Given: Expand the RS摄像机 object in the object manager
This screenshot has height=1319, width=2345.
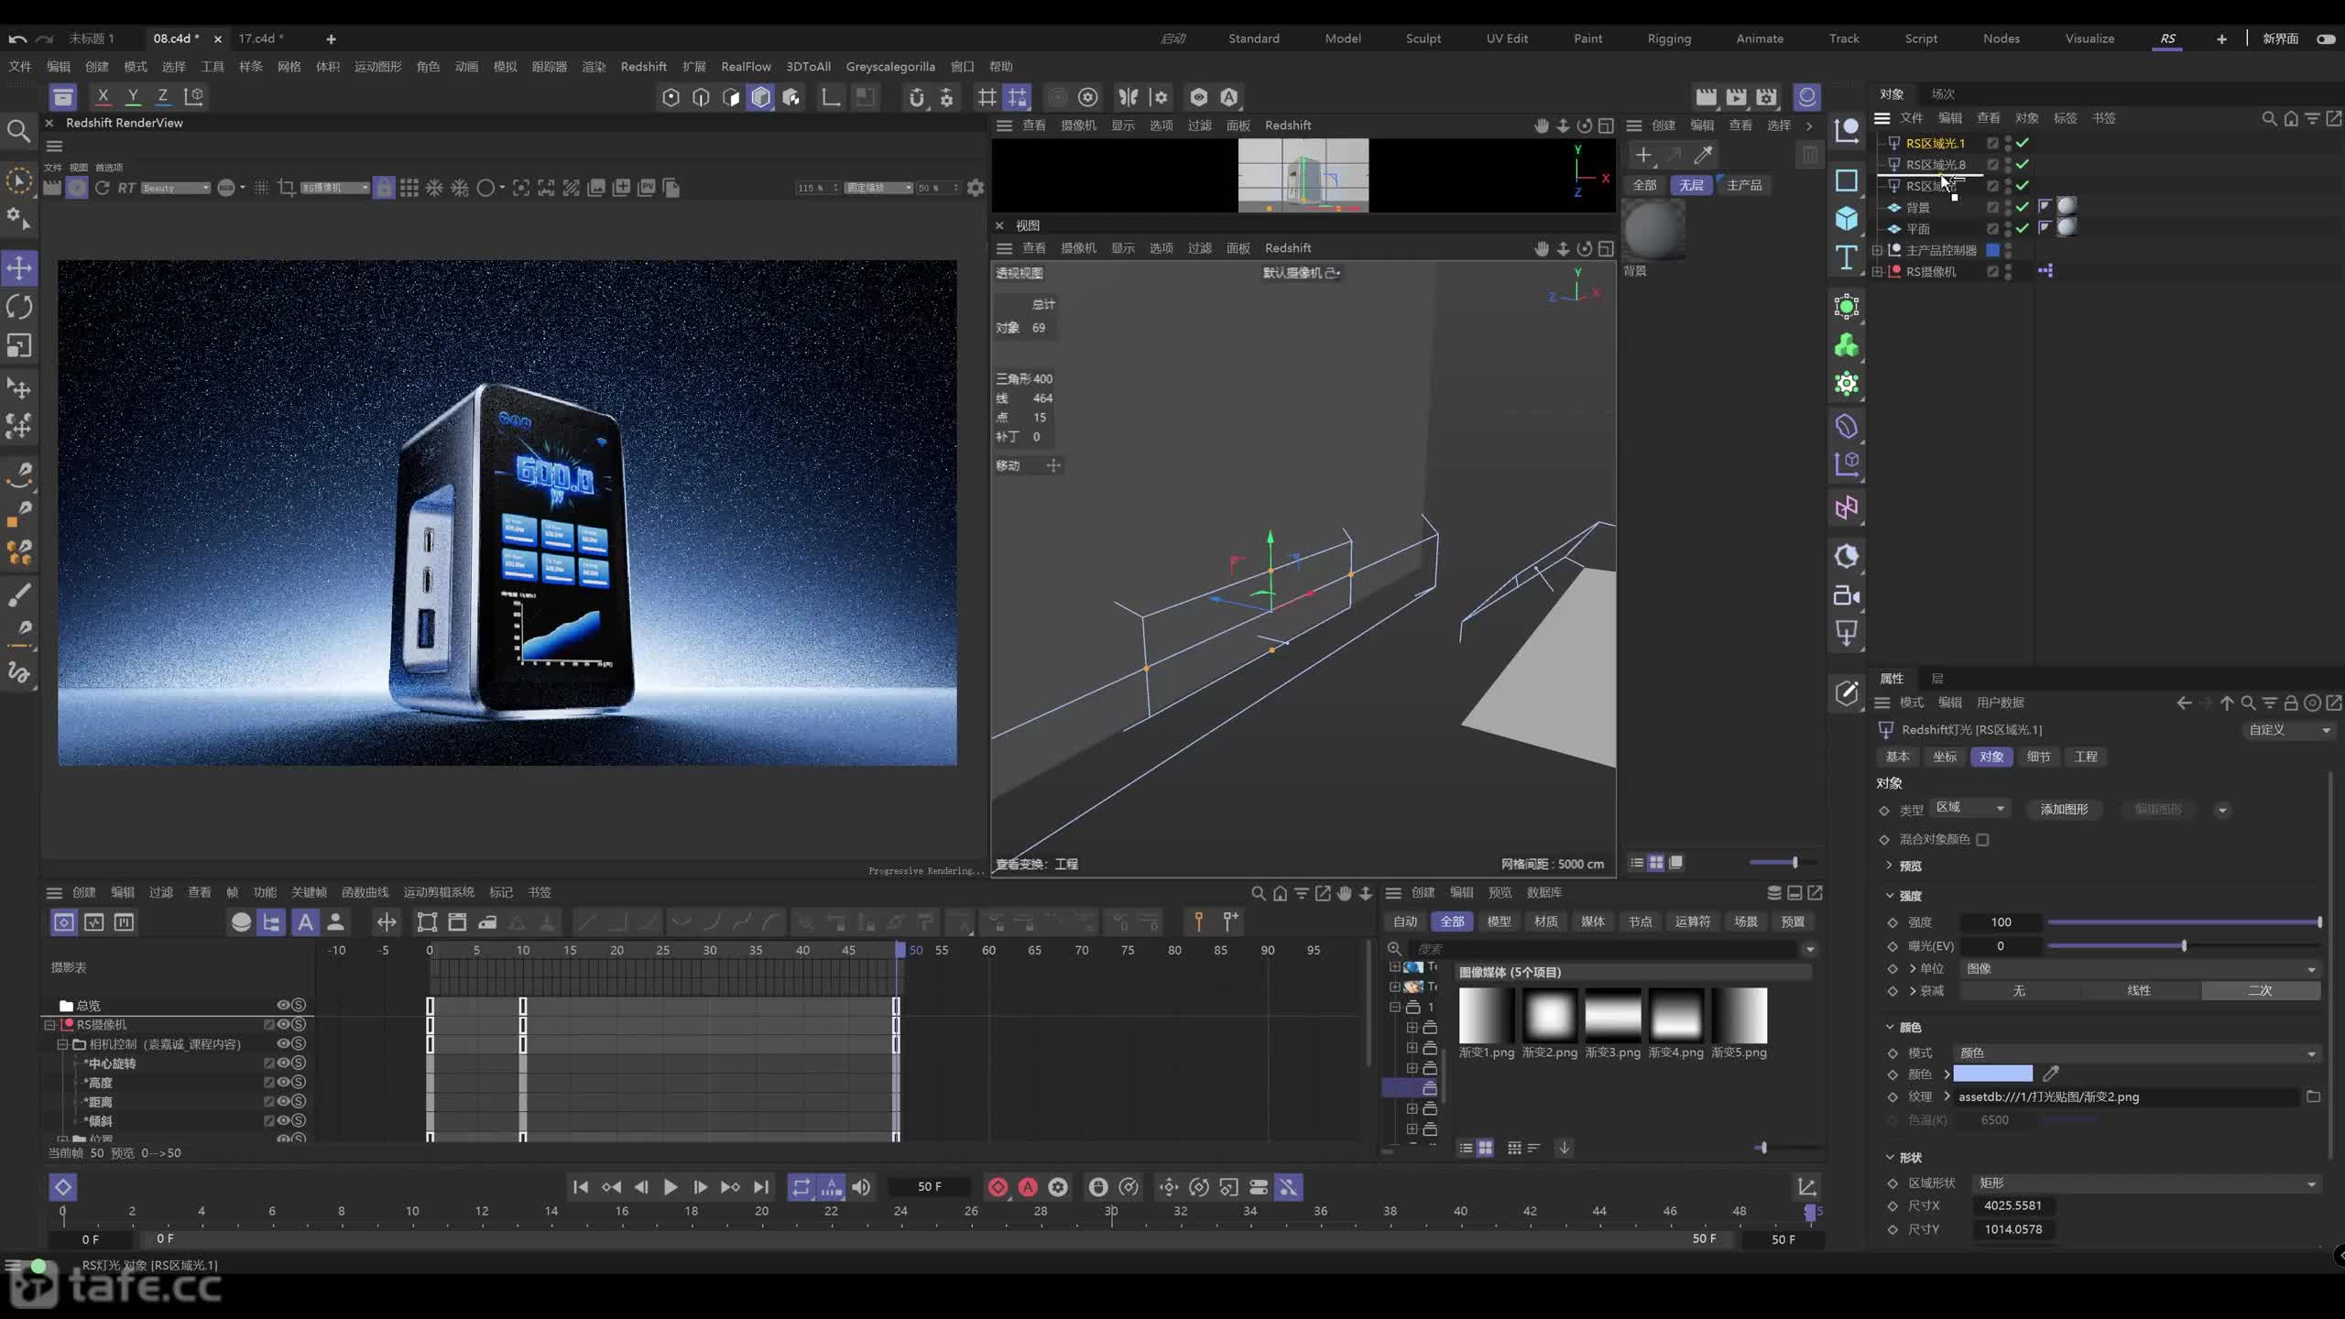Looking at the screenshot, I should [1877, 271].
